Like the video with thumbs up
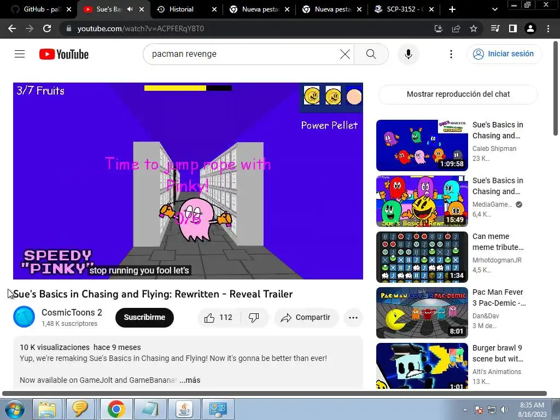Viewport: 560px width, 420px height. 218,318
